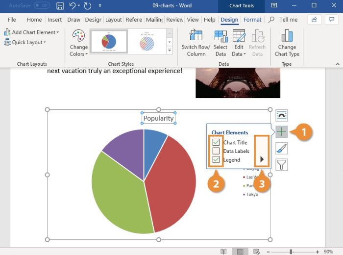
Task: Click the zoom slider handle
Action: pos(291,252)
